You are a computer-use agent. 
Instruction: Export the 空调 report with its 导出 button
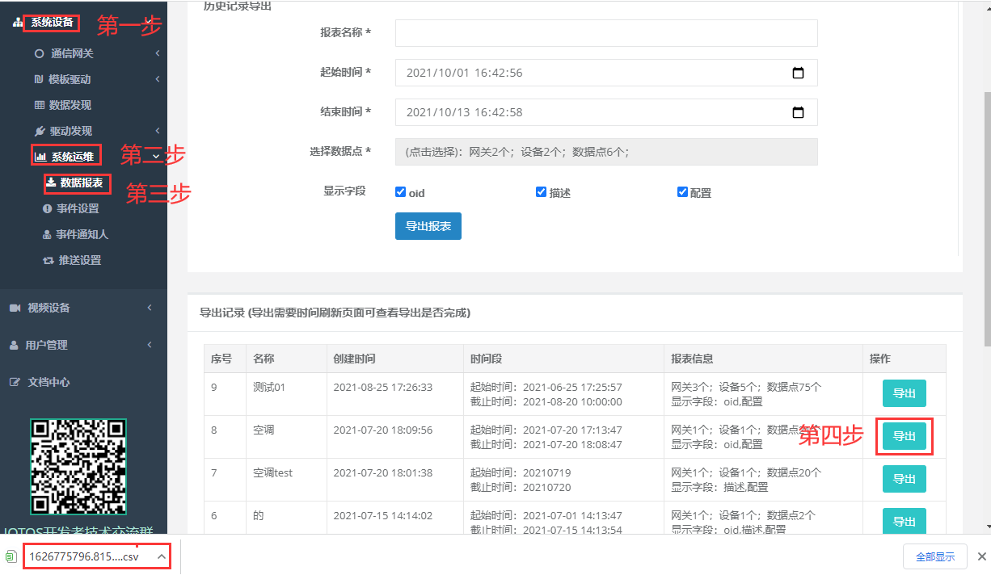coord(904,436)
